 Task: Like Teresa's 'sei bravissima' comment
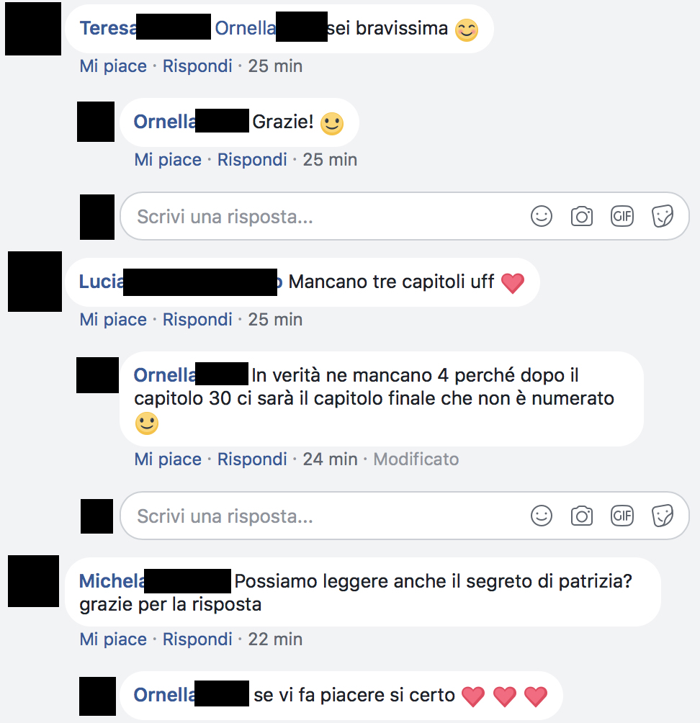click(x=113, y=66)
